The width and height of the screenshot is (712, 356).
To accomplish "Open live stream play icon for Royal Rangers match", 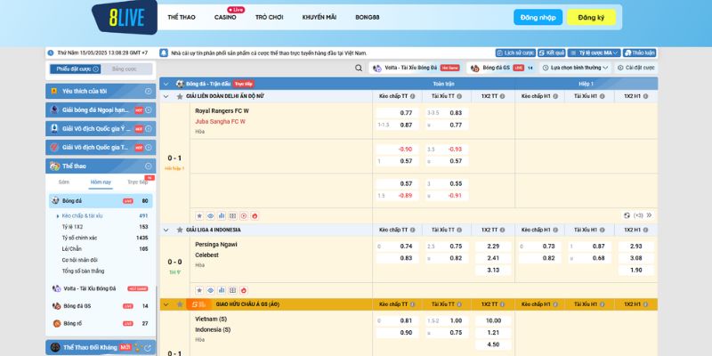I will tap(243, 215).
